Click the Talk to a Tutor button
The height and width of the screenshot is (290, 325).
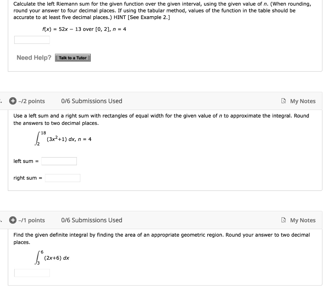(73, 58)
